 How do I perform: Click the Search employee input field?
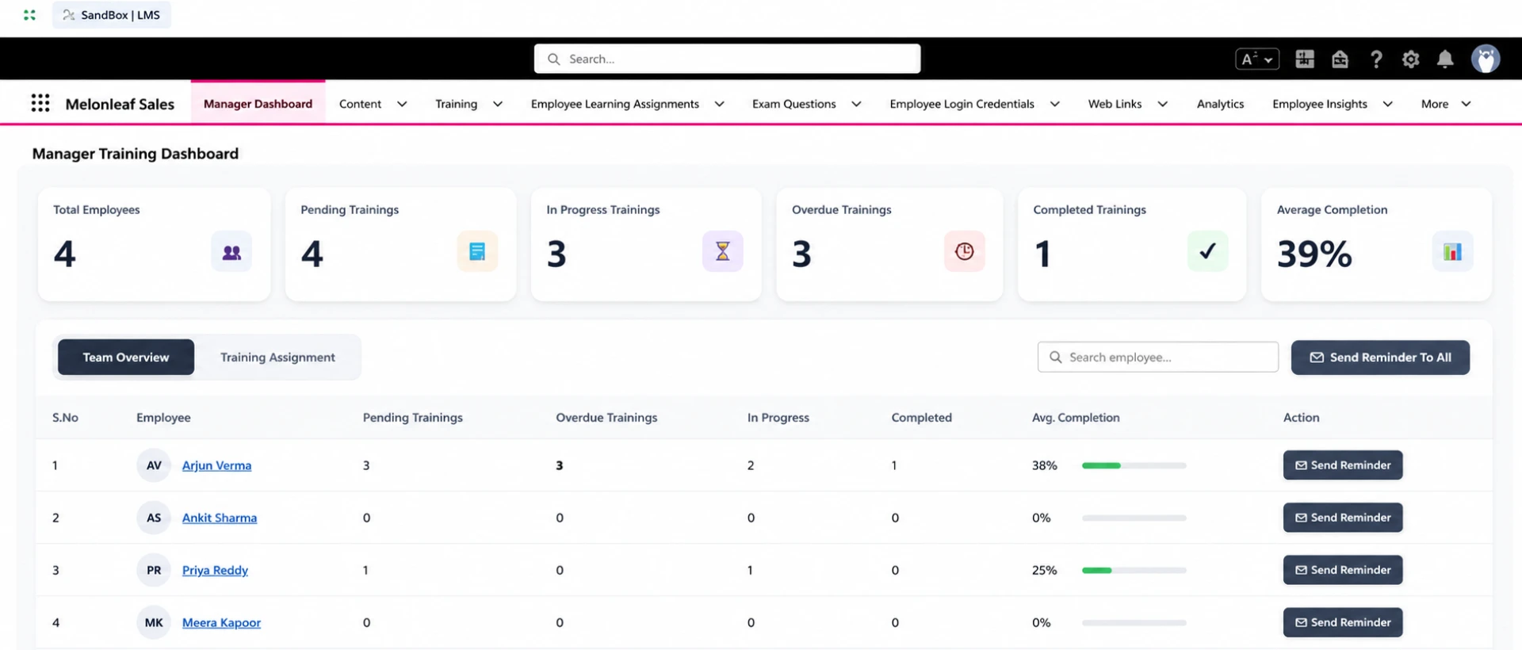(1157, 357)
